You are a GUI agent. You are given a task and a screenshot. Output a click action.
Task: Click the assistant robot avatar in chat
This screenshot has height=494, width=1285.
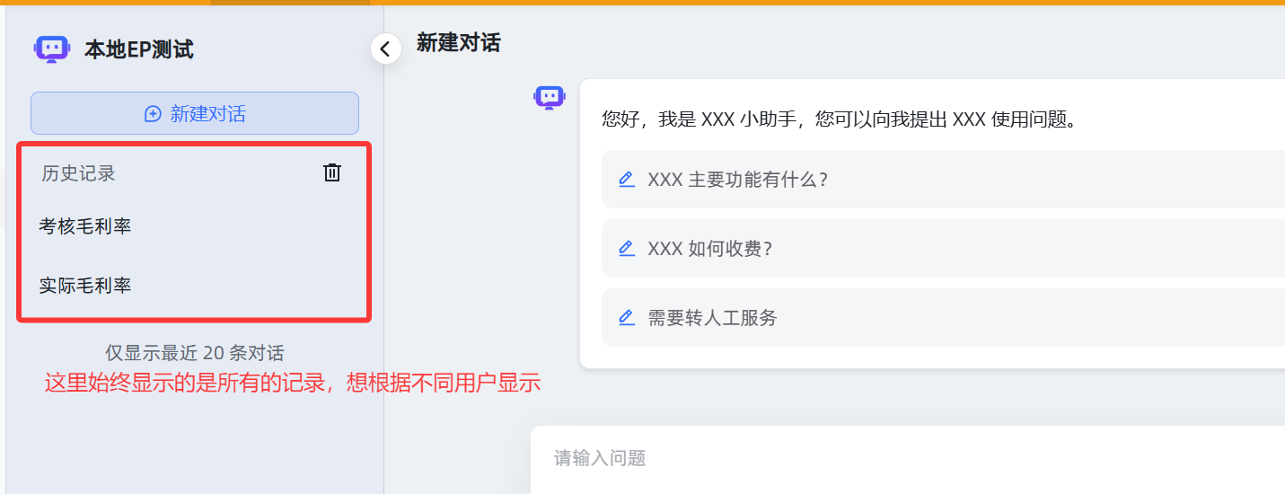point(549,97)
